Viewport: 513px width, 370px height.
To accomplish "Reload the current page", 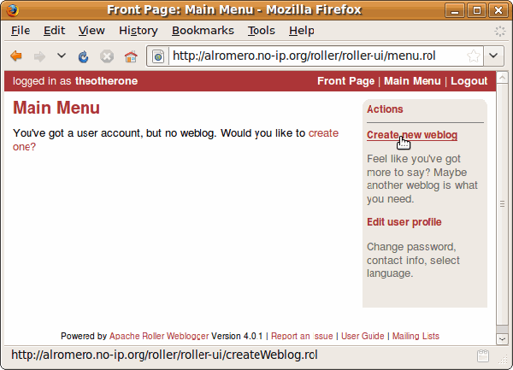I will click(84, 56).
